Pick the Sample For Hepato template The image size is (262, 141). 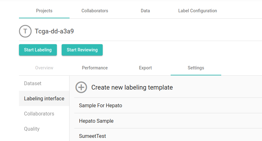(x=101, y=106)
